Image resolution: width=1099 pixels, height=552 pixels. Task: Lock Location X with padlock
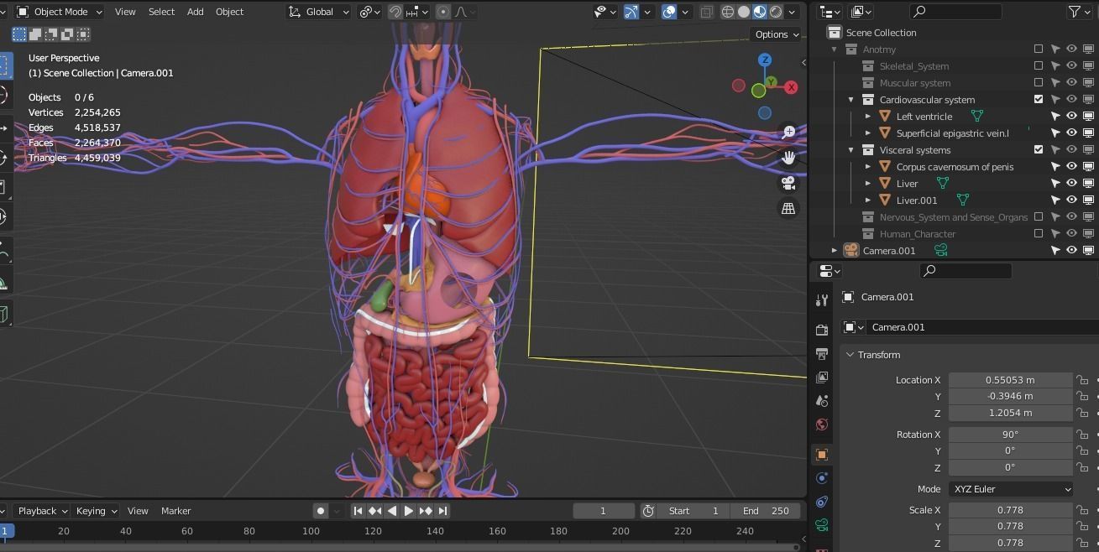(x=1083, y=380)
